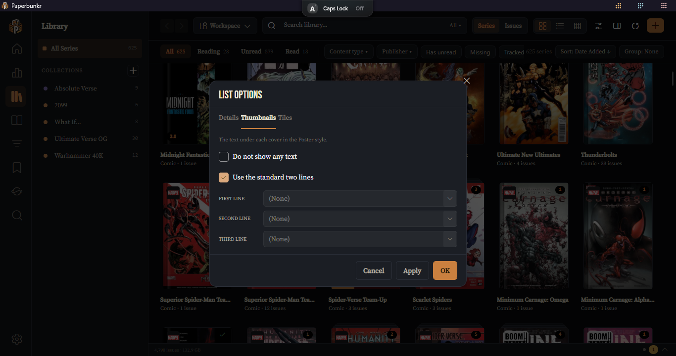The height and width of the screenshot is (356, 676).
Task: Open the First Line dropdown
Action: (360, 198)
